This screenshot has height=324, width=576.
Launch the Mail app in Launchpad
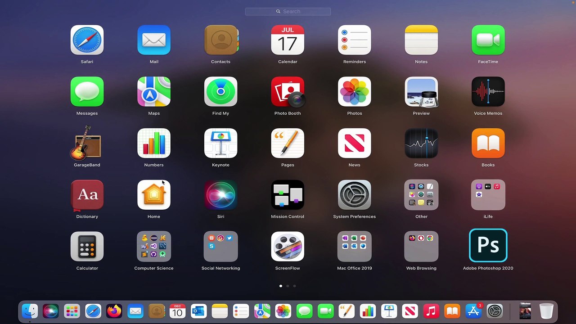click(x=154, y=40)
